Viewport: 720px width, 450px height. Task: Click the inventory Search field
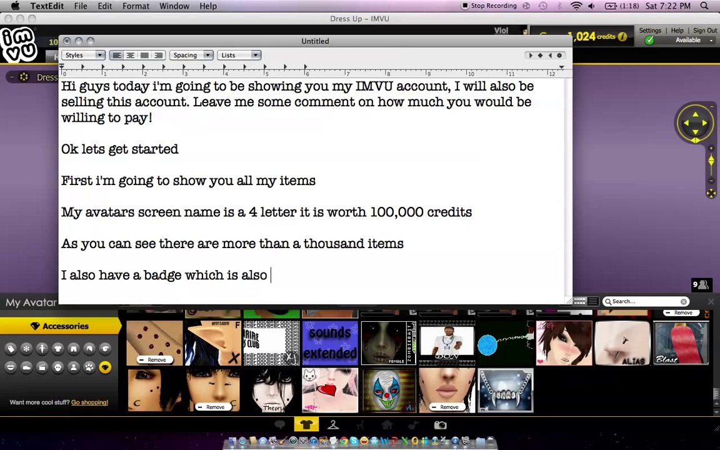tap(645, 302)
